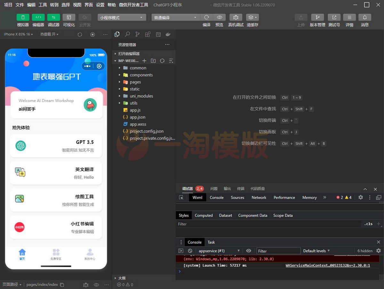384x289 pixels.
Task: Expand the common folder
Action: (x=144, y=68)
